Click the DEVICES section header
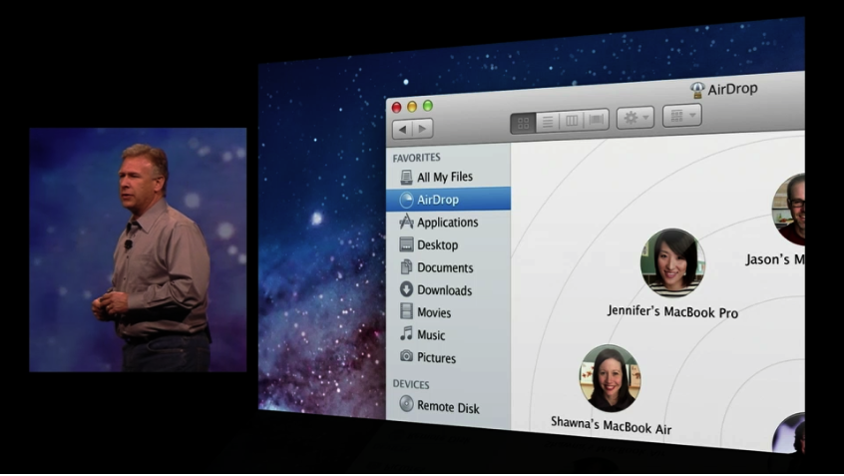This screenshot has width=844, height=476. [x=411, y=384]
